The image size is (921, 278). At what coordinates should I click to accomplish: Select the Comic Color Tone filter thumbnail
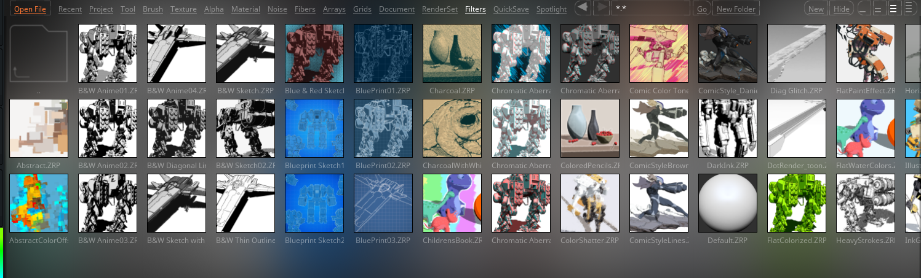[659, 53]
